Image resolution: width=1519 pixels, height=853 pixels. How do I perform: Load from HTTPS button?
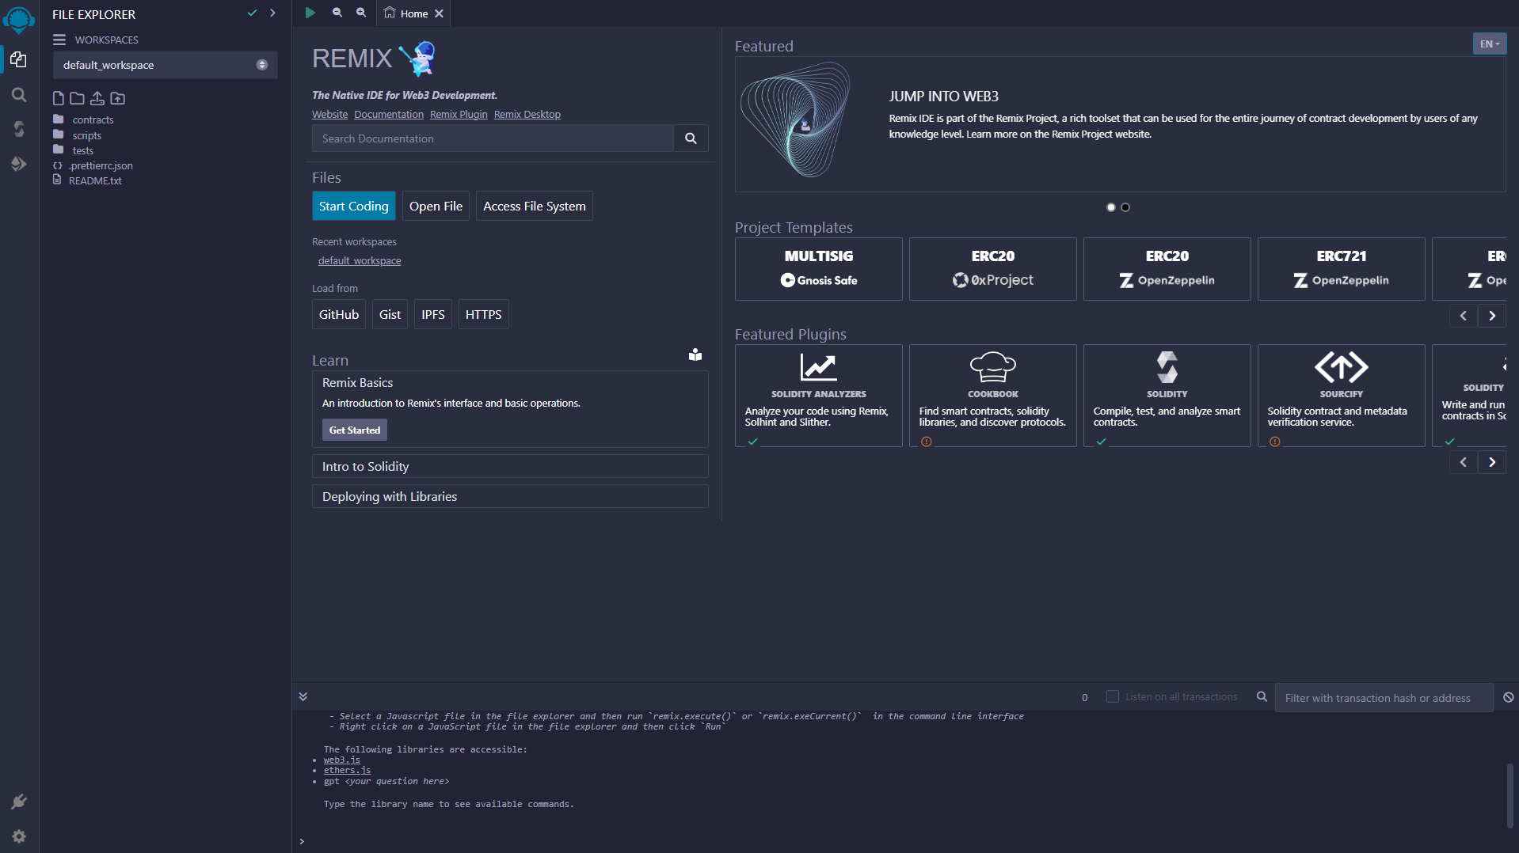pyautogui.click(x=484, y=314)
